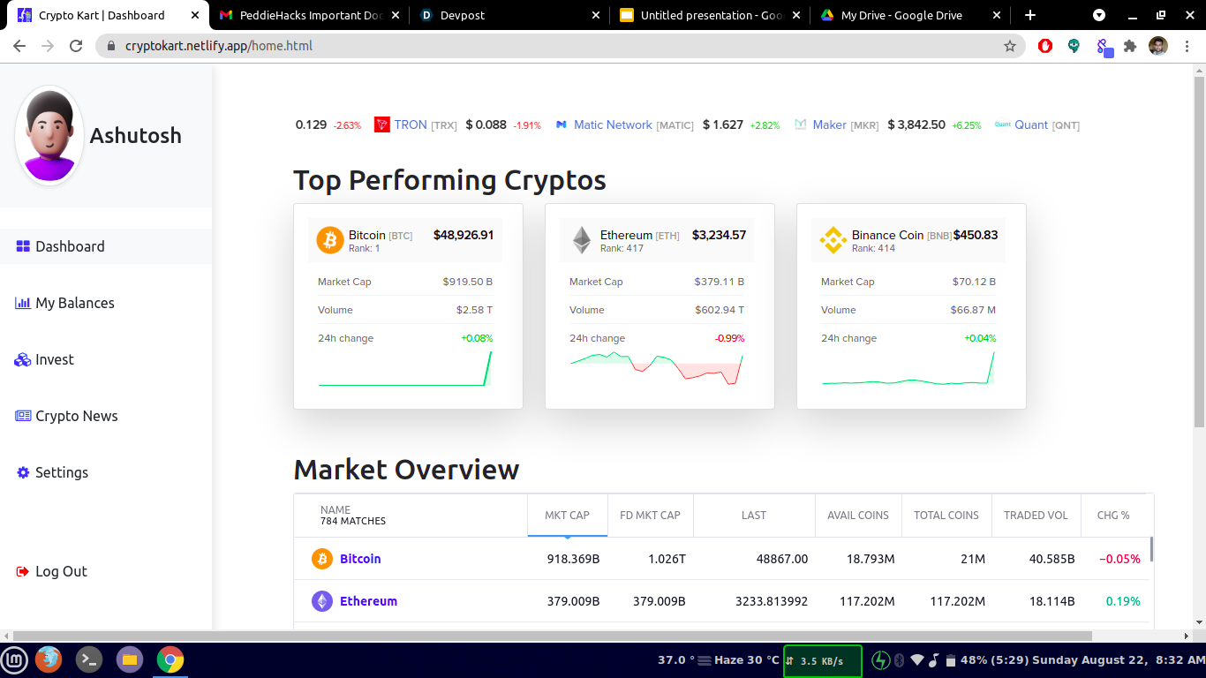
Task: Open the tab search dropdown arrow
Action: [1098, 15]
